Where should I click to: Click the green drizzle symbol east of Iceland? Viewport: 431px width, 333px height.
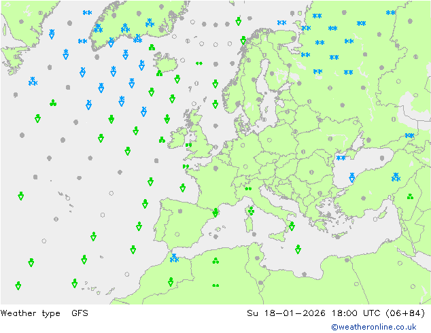click(x=199, y=63)
